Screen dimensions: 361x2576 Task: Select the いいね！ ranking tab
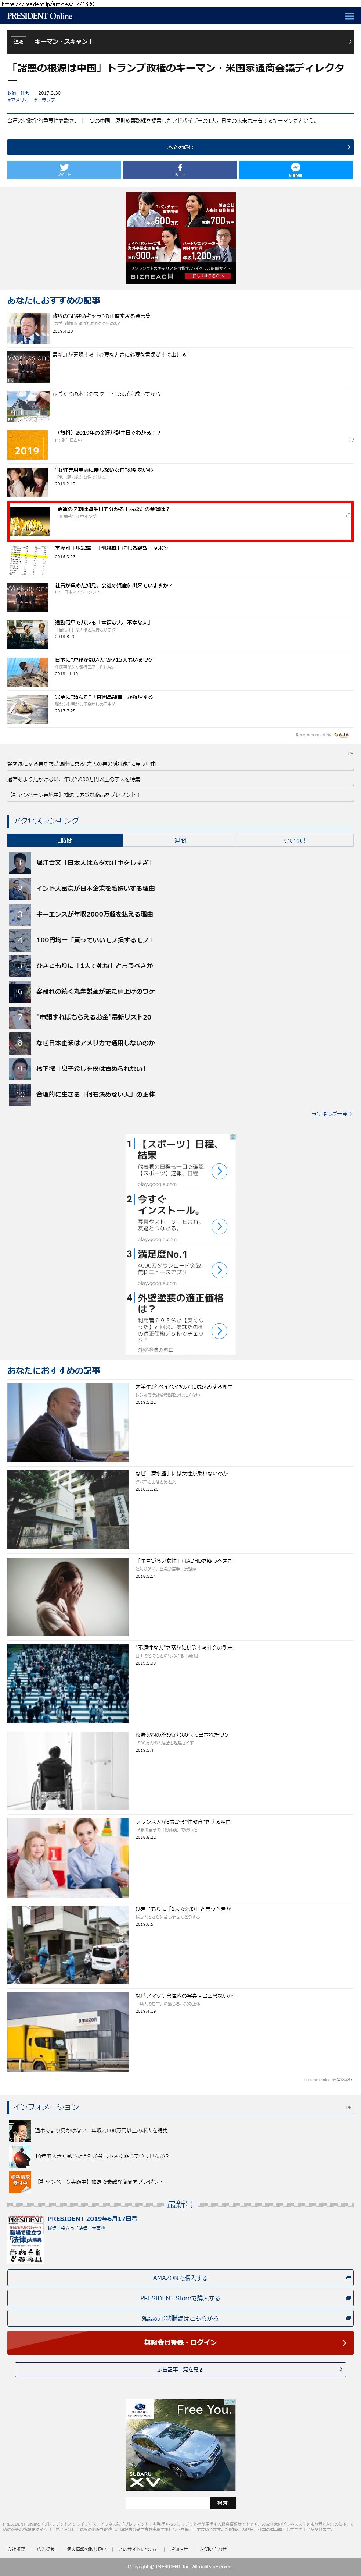[295, 840]
